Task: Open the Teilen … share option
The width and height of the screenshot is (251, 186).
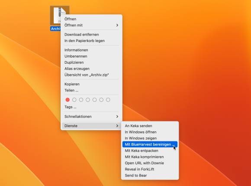Action: coord(91,90)
